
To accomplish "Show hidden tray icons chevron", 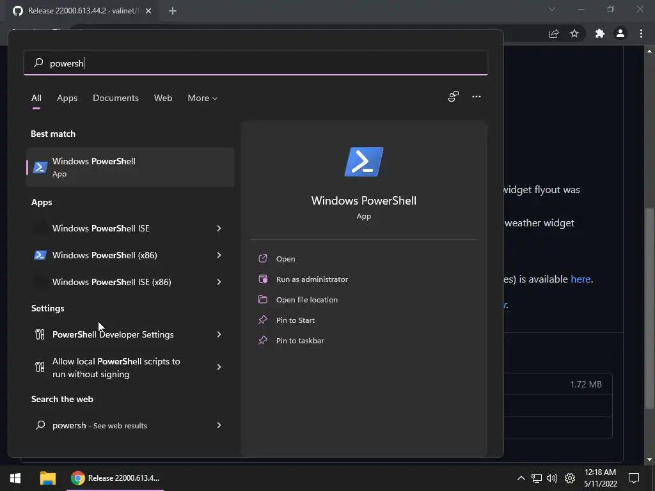I will tap(521, 478).
